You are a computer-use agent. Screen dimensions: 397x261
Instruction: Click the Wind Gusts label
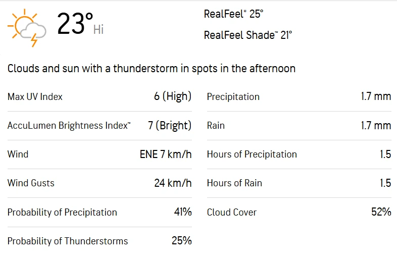(31, 183)
